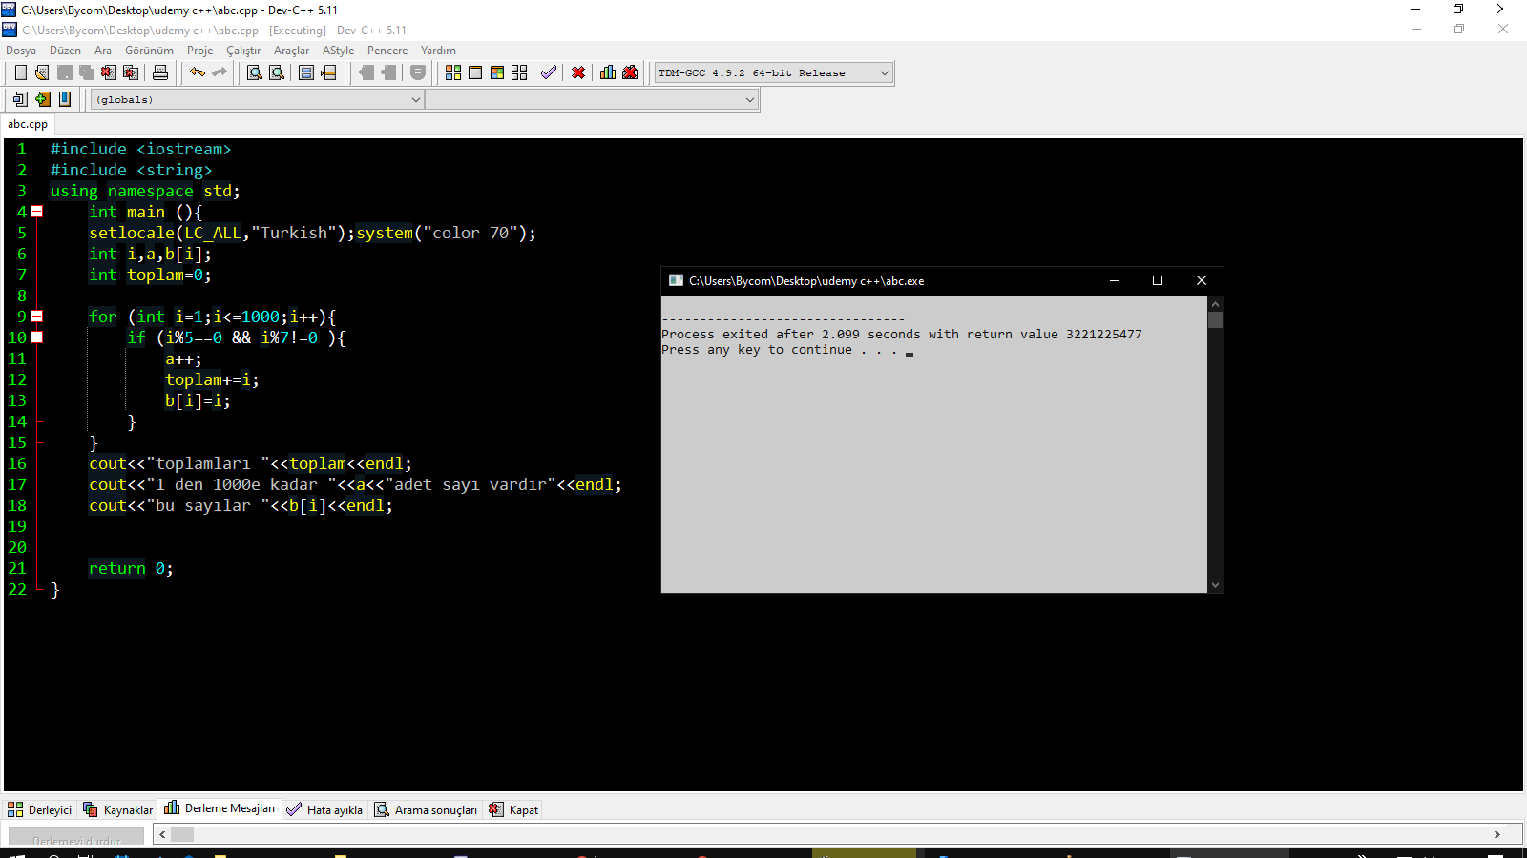Switch to the Derleyici tab

pyautogui.click(x=40, y=809)
